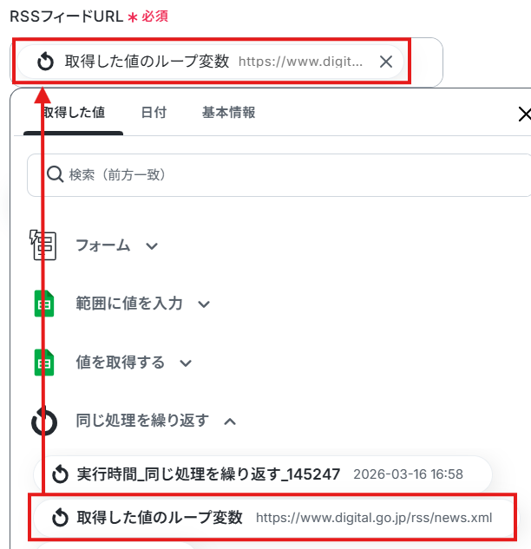Screen dimensions: 531x549
Task: Select 取得した値のループ変数 news.xml item
Action: (272, 518)
